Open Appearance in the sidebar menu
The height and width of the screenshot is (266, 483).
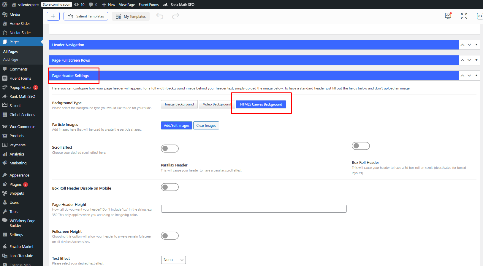(x=19, y=175)
